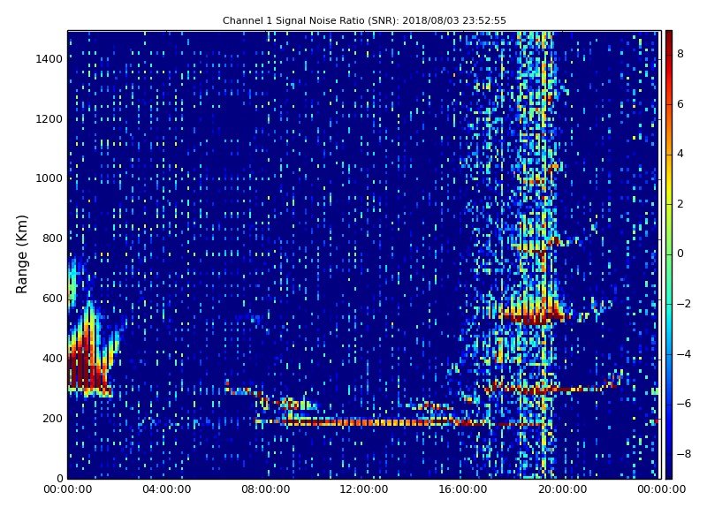
Task: Click the 200 tick label on range axis
Action: point(52,418)
